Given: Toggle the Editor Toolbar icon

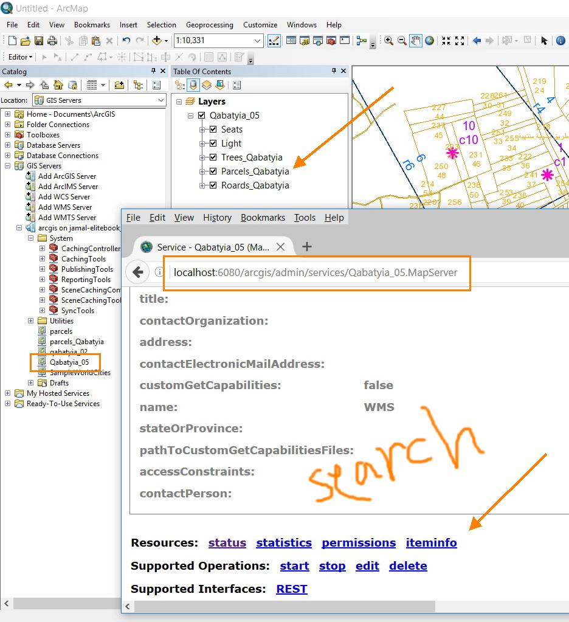Looking at the screenshot, I should click(274, 41).
